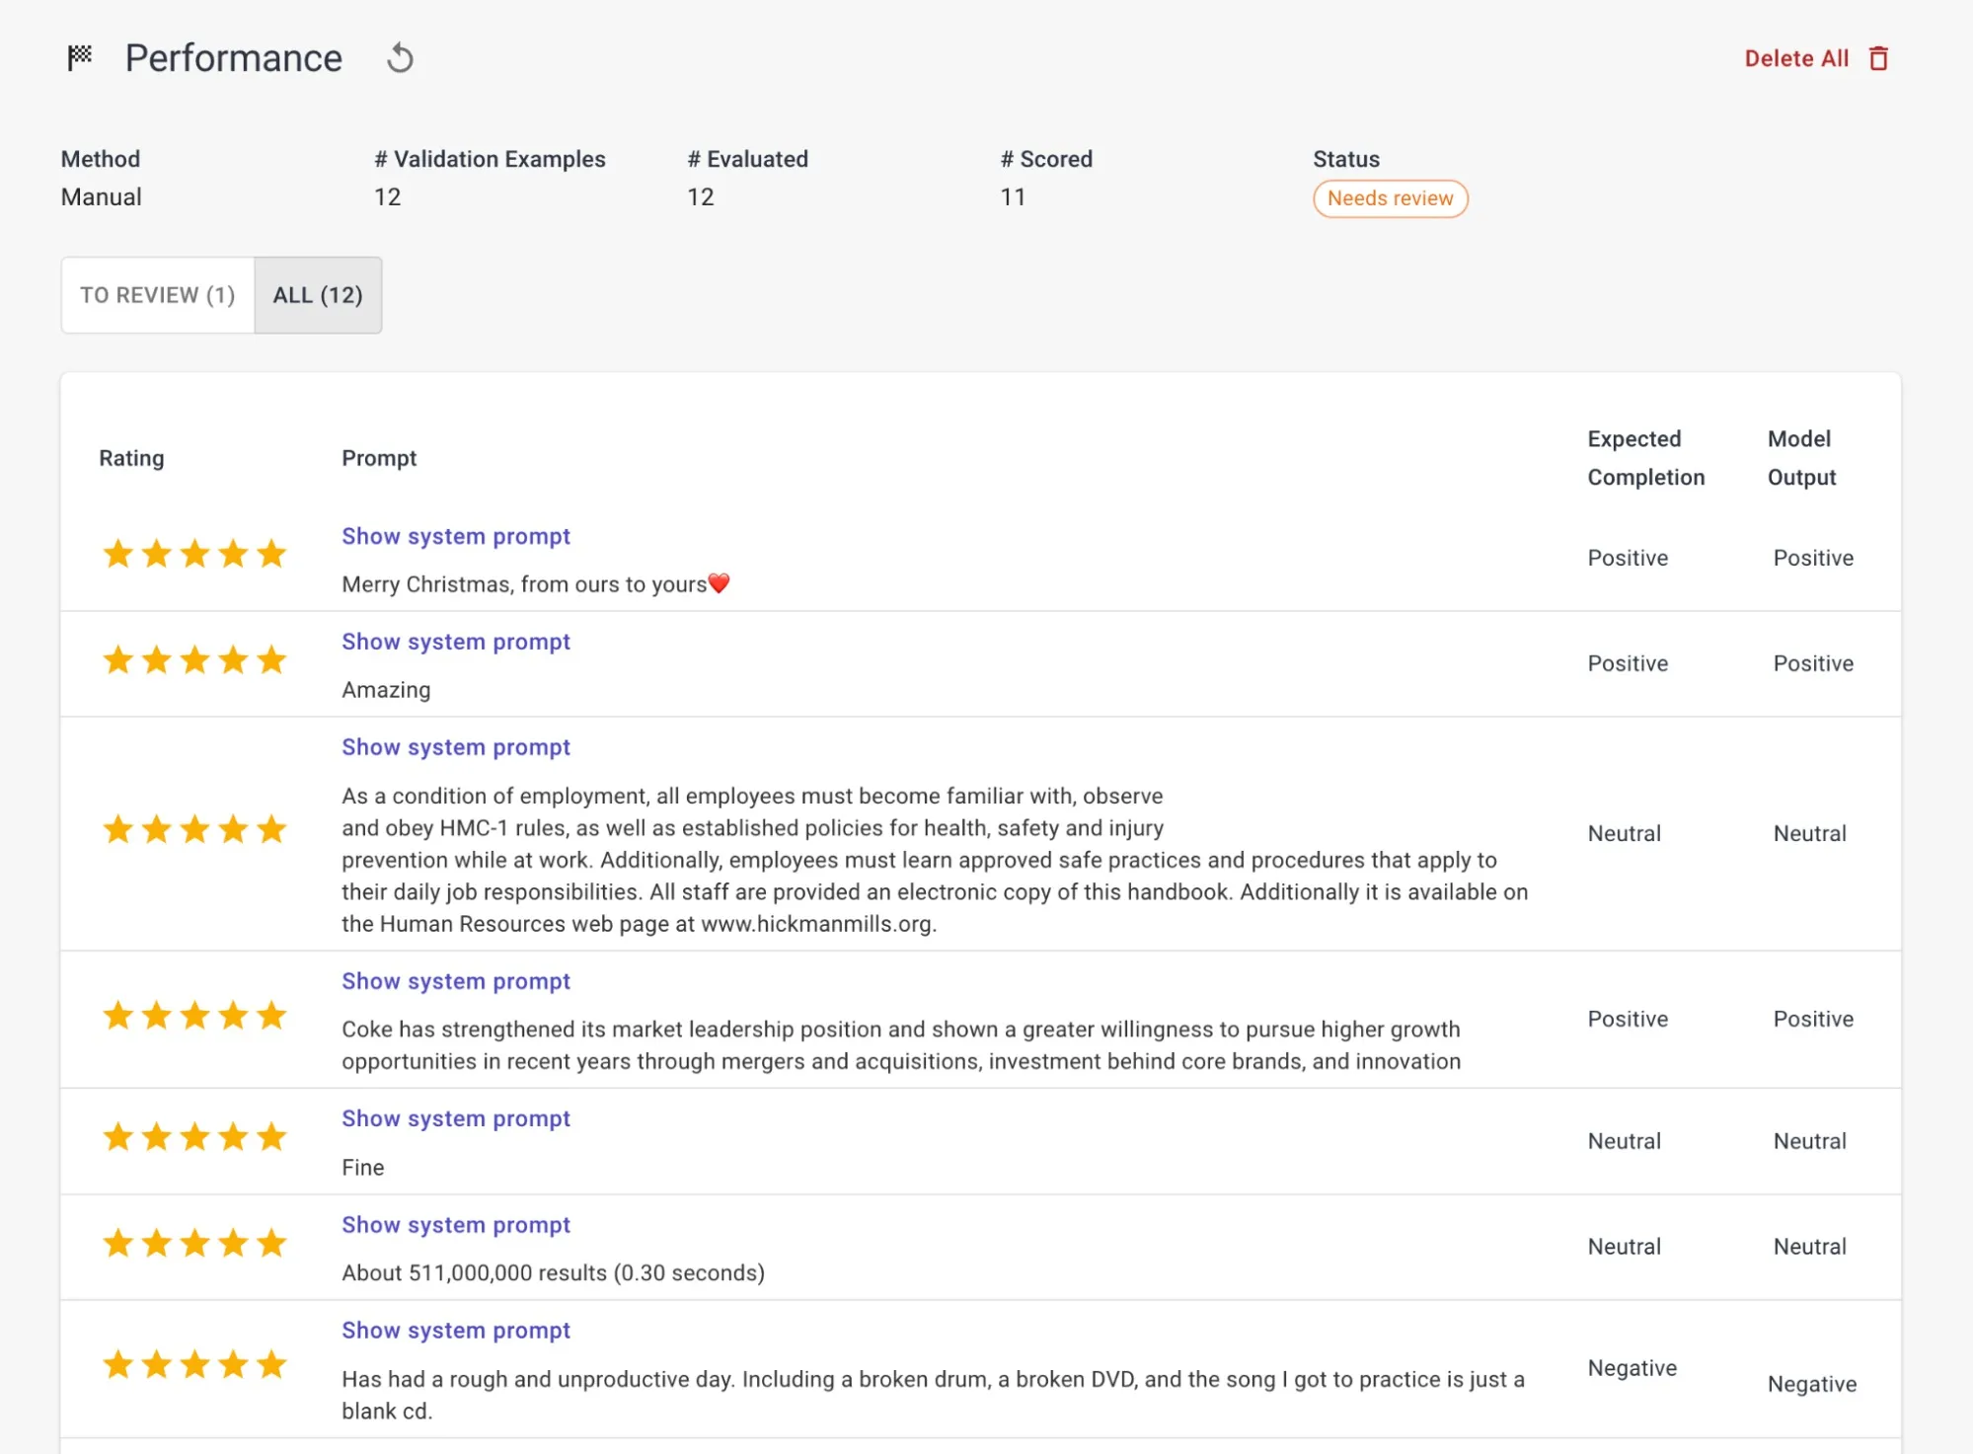Set fourth star on 511,000,000 results row
1973x1454 pixels.
click(233, 1243)
